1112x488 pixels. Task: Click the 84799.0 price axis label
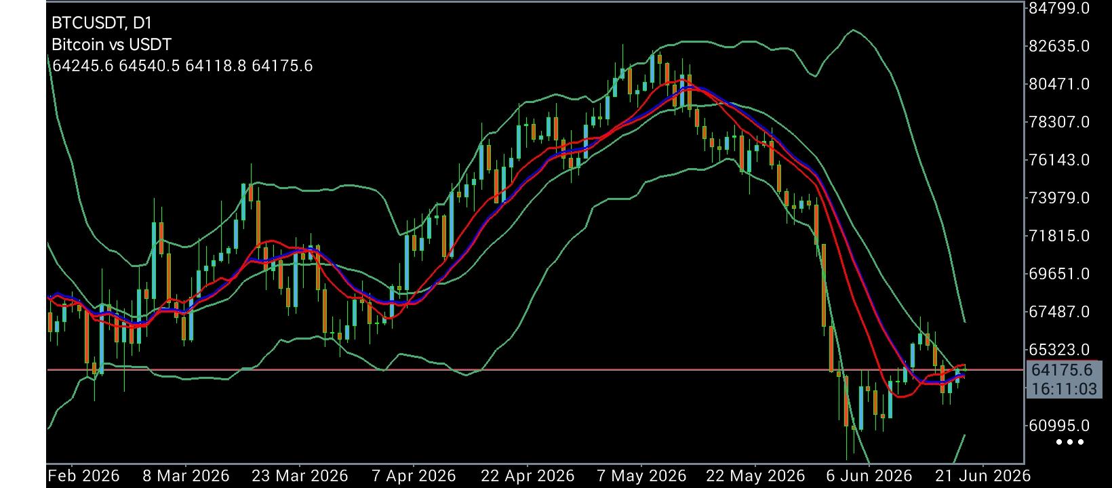click(1059, 9)
